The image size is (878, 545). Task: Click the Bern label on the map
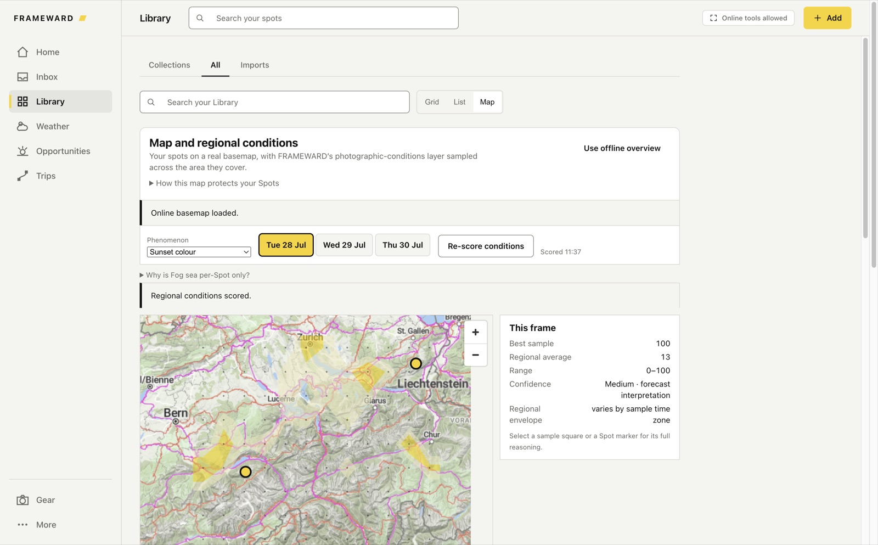click(176, 413)
